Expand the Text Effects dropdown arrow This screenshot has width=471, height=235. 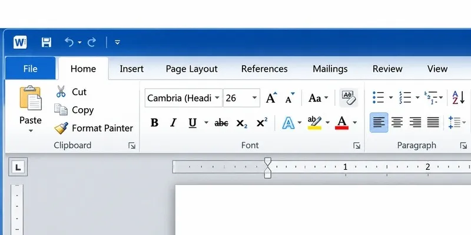point(300,123)
